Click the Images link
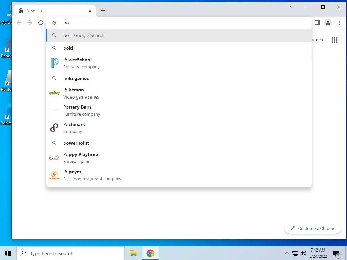Viewport: 347px width, 260px height. [x=317, y=40]
